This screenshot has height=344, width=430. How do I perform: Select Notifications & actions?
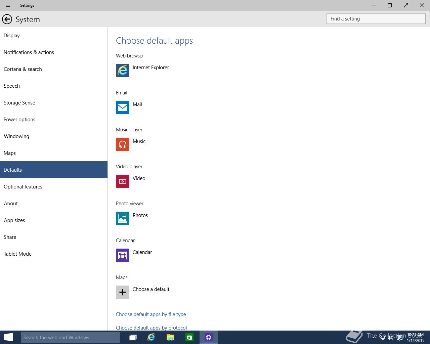(x=54, y=52)
